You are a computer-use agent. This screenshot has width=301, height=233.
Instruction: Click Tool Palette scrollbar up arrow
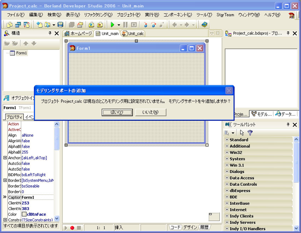296,139
